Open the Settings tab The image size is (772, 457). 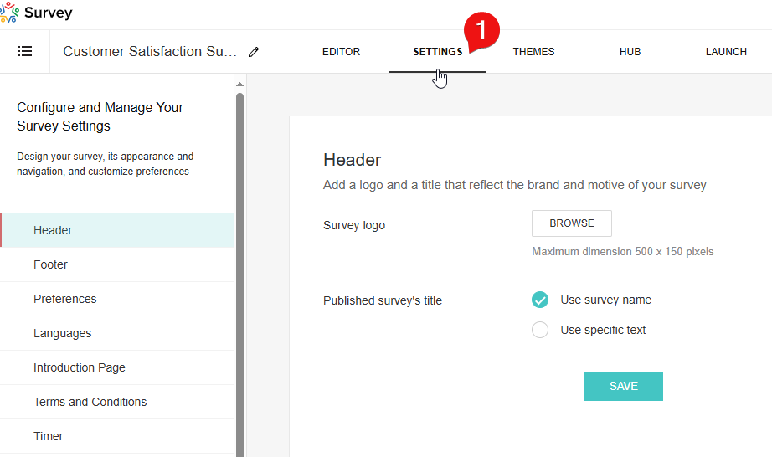(x=437, y=52)
